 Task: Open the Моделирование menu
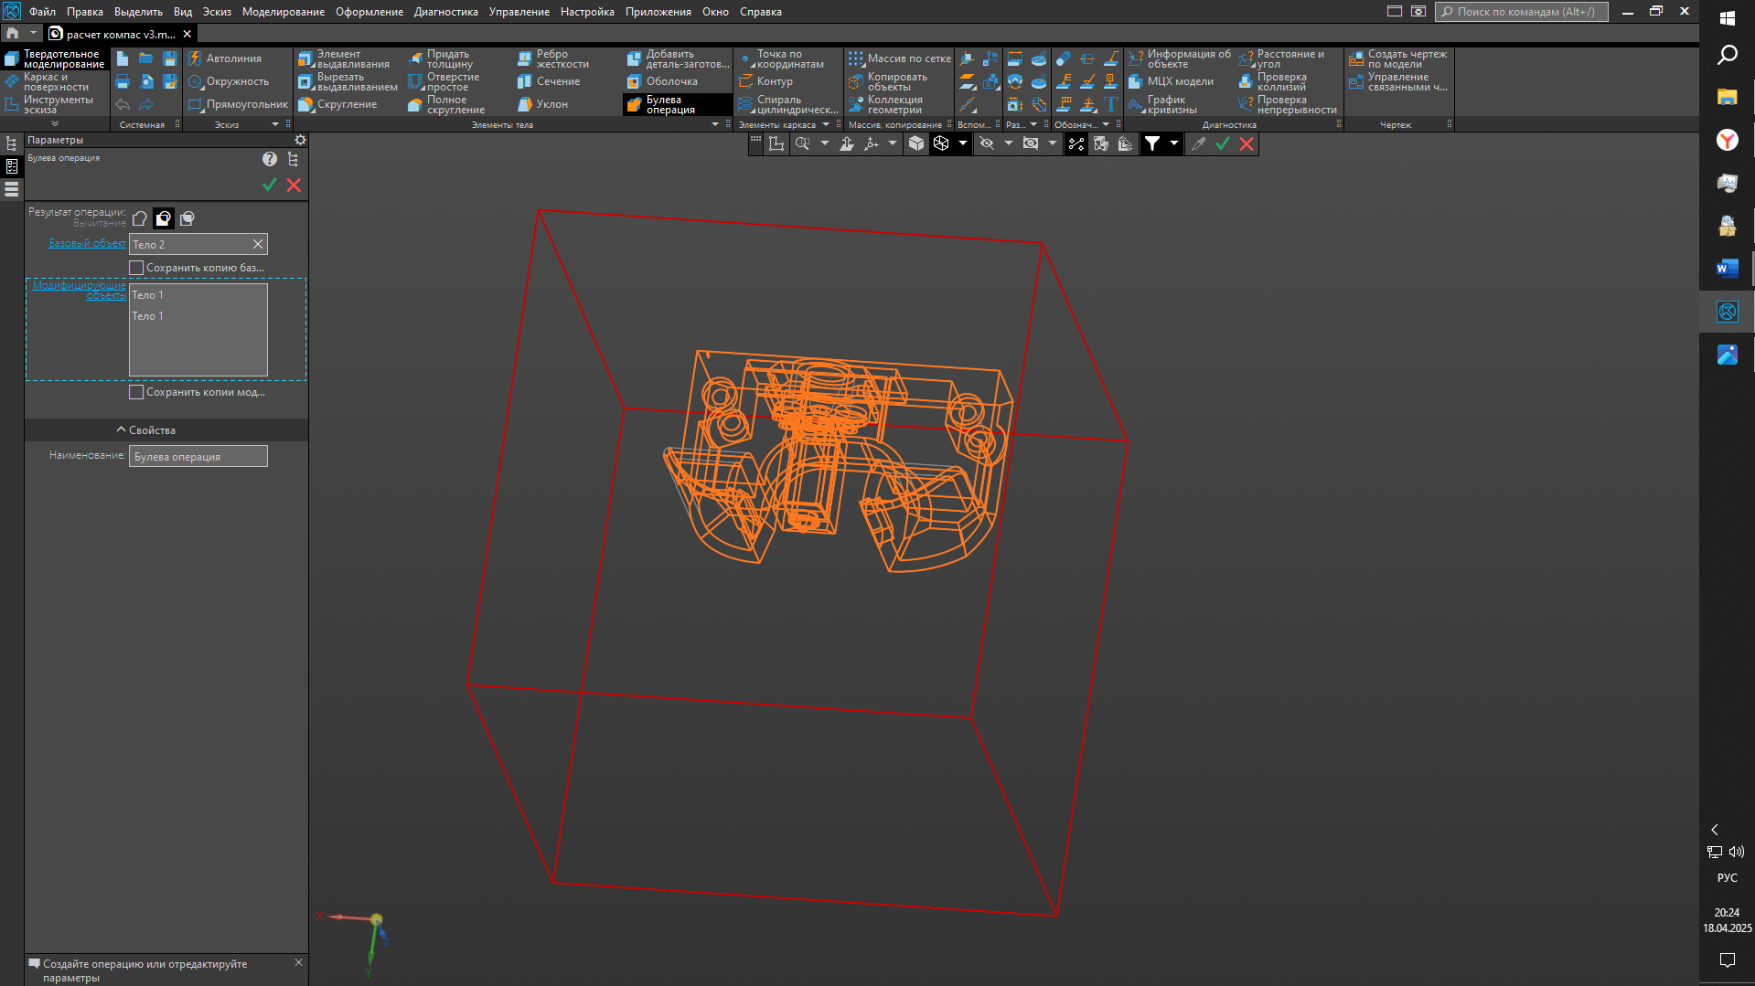point(283,12)
